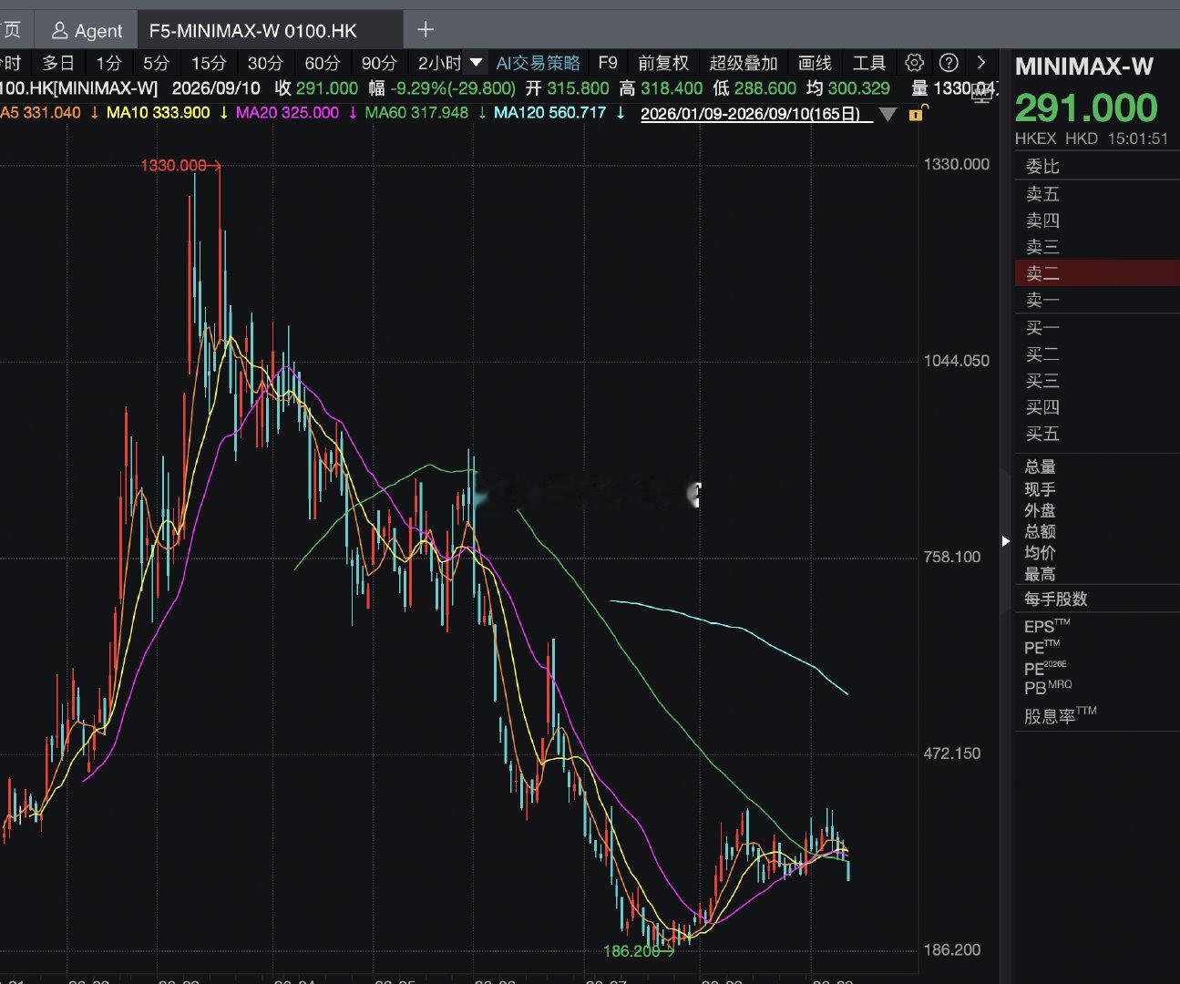
Task: Click the 外盘 label in side panel
Action: 1040,510
